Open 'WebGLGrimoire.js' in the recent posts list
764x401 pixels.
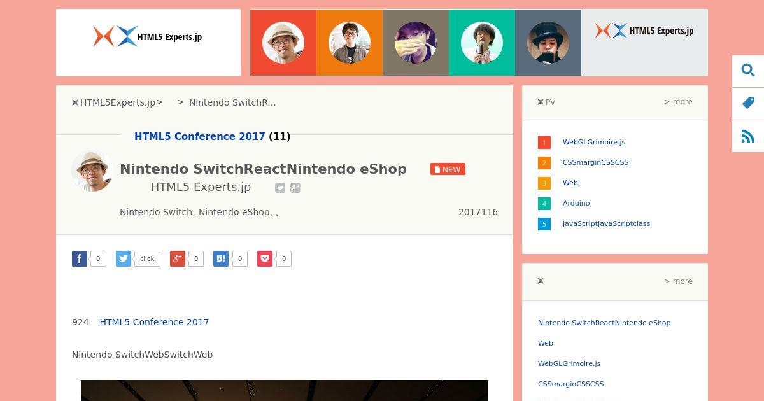coord(569,363)
